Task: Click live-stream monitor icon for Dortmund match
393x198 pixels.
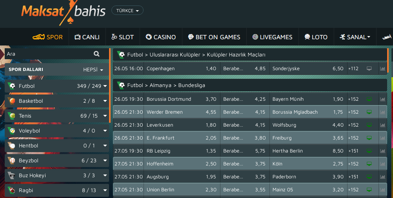Action: point(369,99)
